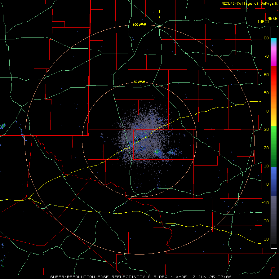279x279 pixels.
Task: Click the gray segment of the color bar
Action: (x=274, y=220)
